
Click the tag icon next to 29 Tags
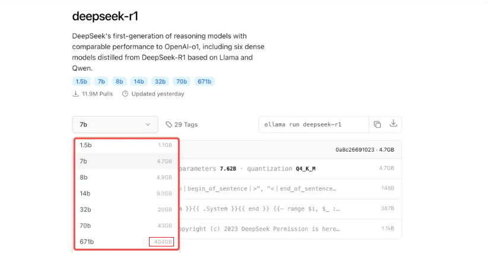pyautogui.click(x=169, y=124)
